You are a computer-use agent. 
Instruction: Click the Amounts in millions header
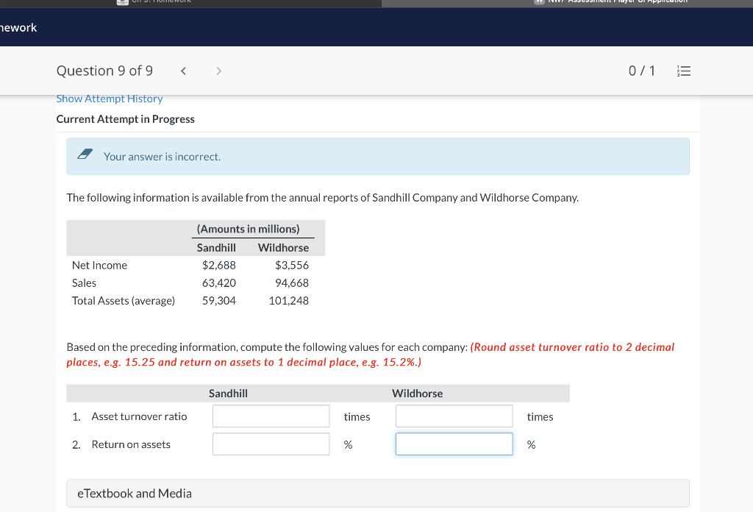[x=249, y=229]
